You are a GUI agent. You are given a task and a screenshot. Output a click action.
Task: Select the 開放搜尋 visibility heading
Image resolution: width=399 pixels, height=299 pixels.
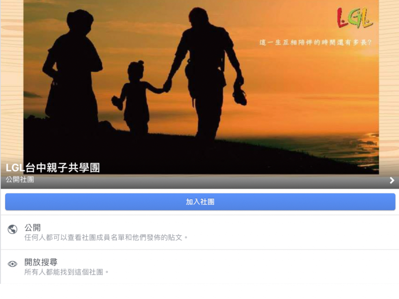41,262
